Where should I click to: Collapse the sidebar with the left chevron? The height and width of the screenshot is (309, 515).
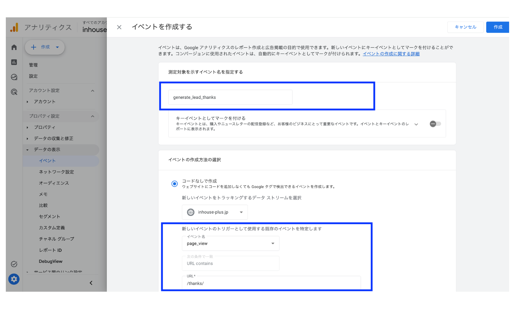tap(91, 283)
